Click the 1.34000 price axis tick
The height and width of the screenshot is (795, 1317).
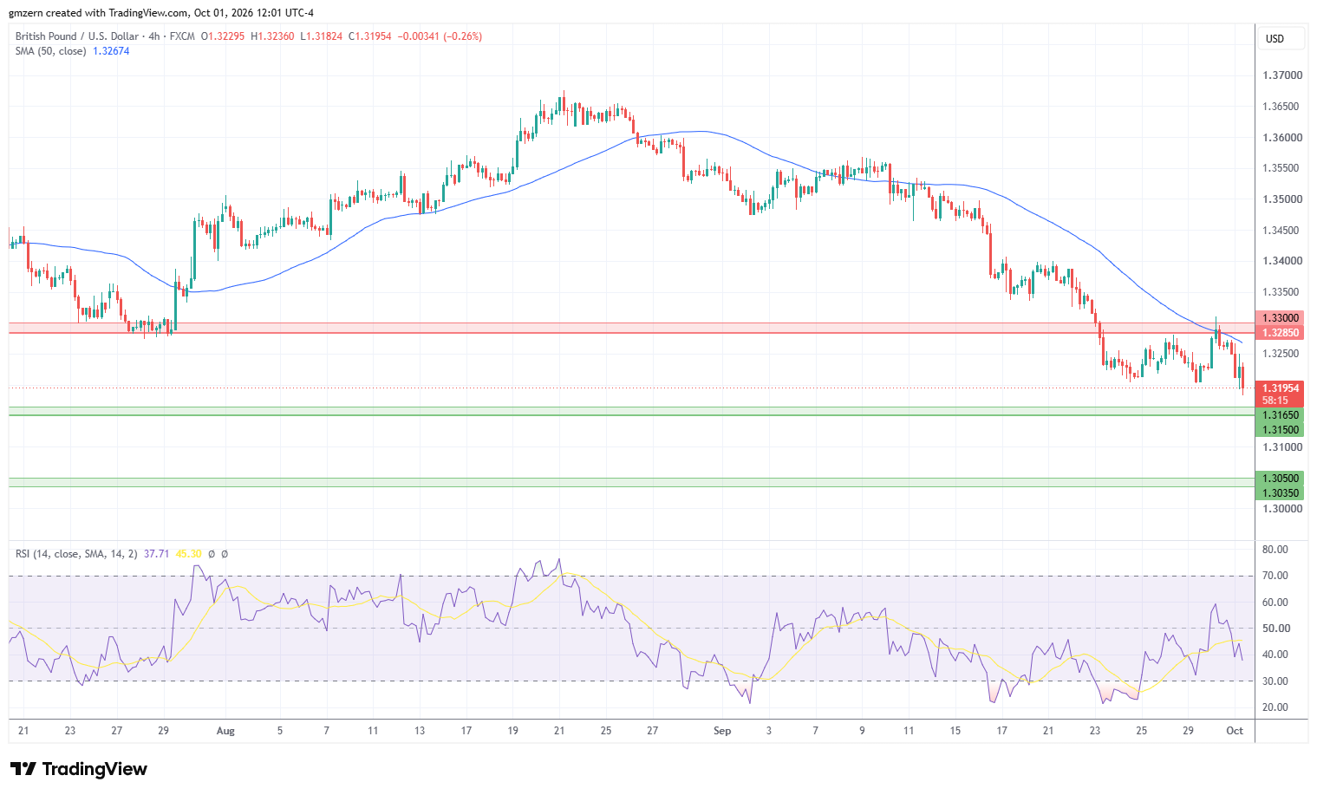click(1281, 261)
